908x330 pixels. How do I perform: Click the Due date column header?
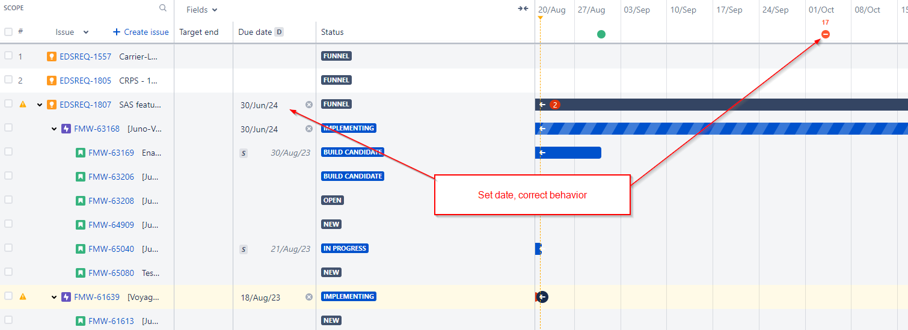point(255,32)
